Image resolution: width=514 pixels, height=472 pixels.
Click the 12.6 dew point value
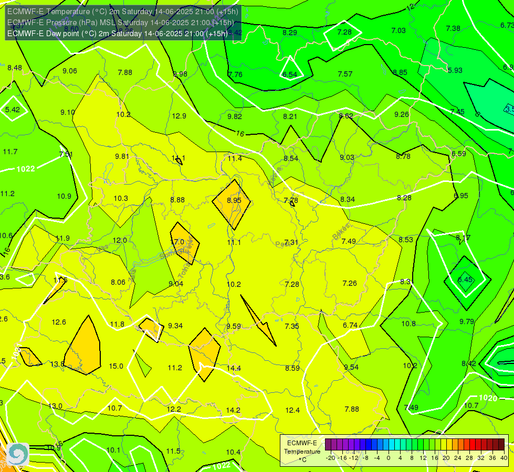[59, 322]
